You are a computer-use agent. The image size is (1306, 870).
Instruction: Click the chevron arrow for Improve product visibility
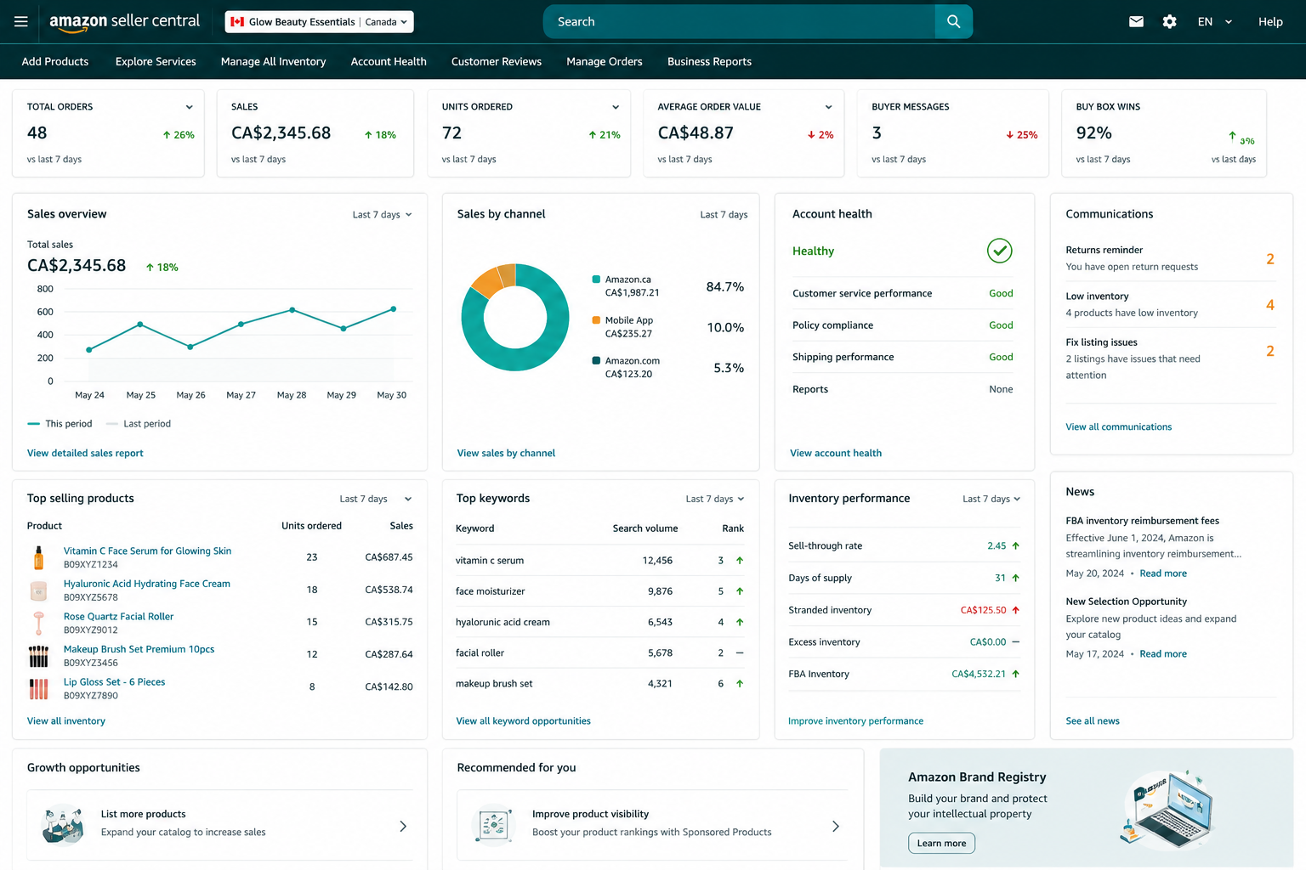pos(836,826)
